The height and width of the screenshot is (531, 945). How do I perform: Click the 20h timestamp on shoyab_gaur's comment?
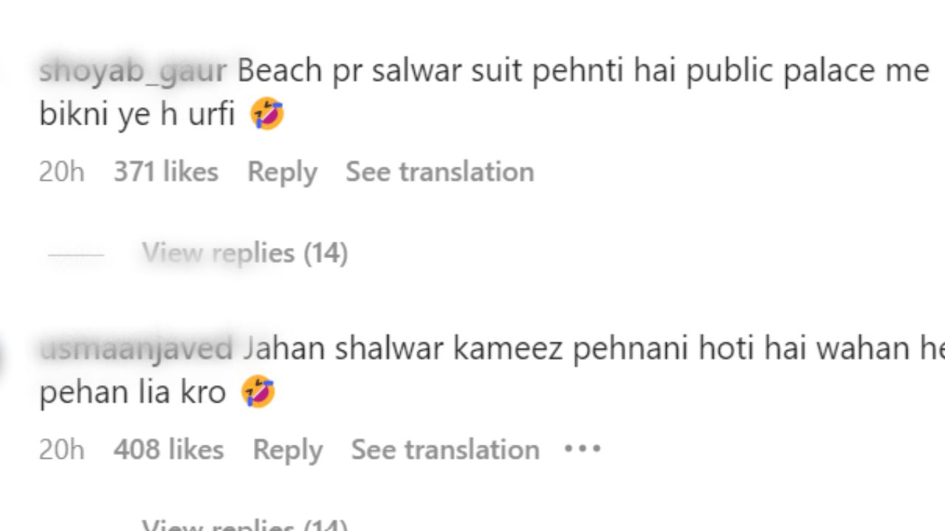(62, 172)
